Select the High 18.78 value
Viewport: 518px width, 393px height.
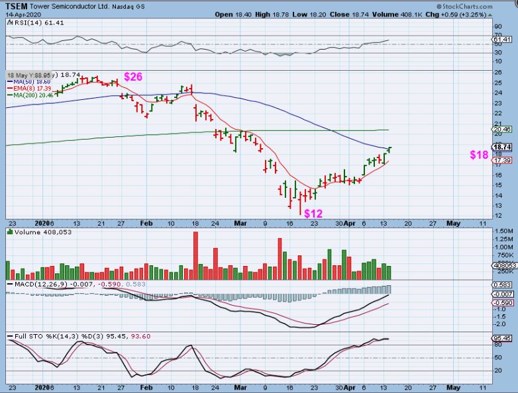[271, 15]
